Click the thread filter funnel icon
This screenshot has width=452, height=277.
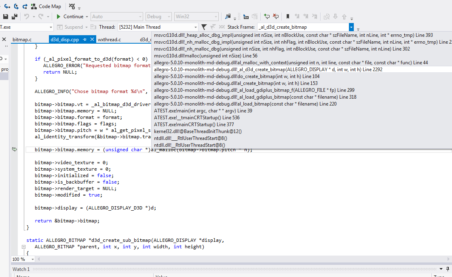click(204, 27)
